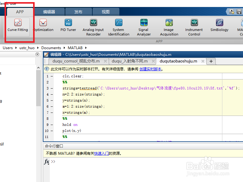Expand the arrow after Documents in path
The width and height of the screenshot is (243, 182).
64,48
